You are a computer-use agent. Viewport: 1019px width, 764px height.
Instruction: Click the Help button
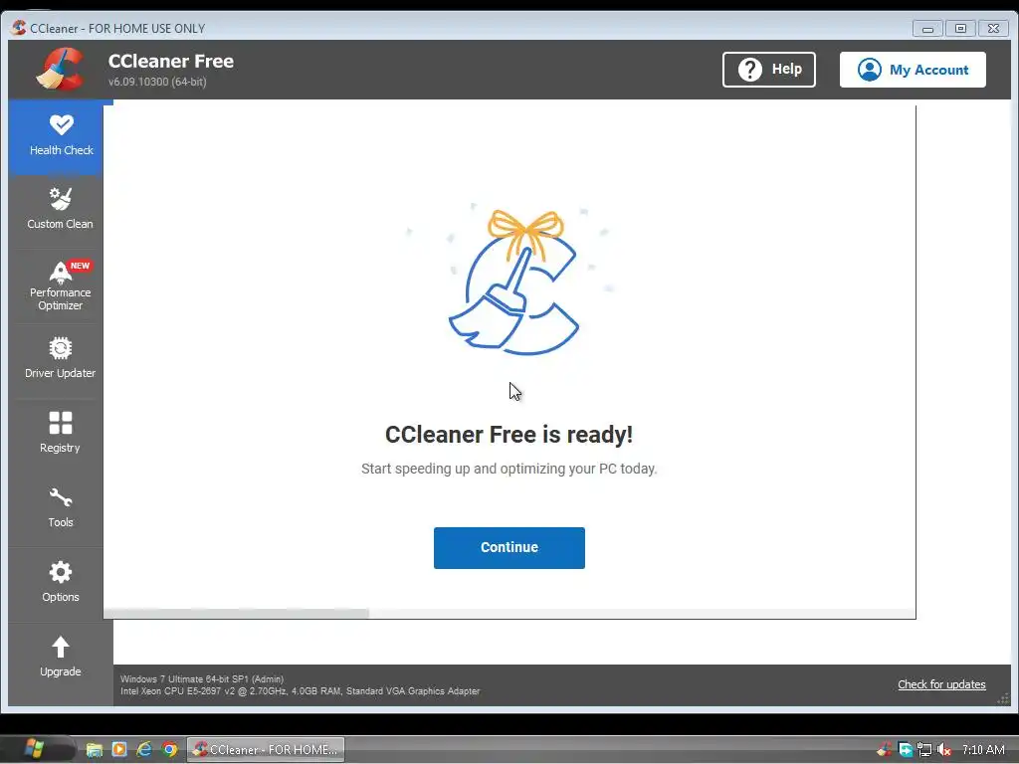[769, 70]
